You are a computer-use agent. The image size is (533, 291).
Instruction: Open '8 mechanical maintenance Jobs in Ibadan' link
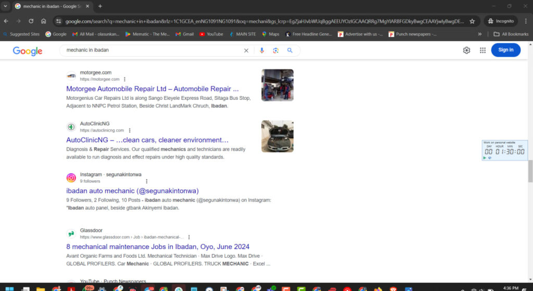158,246
